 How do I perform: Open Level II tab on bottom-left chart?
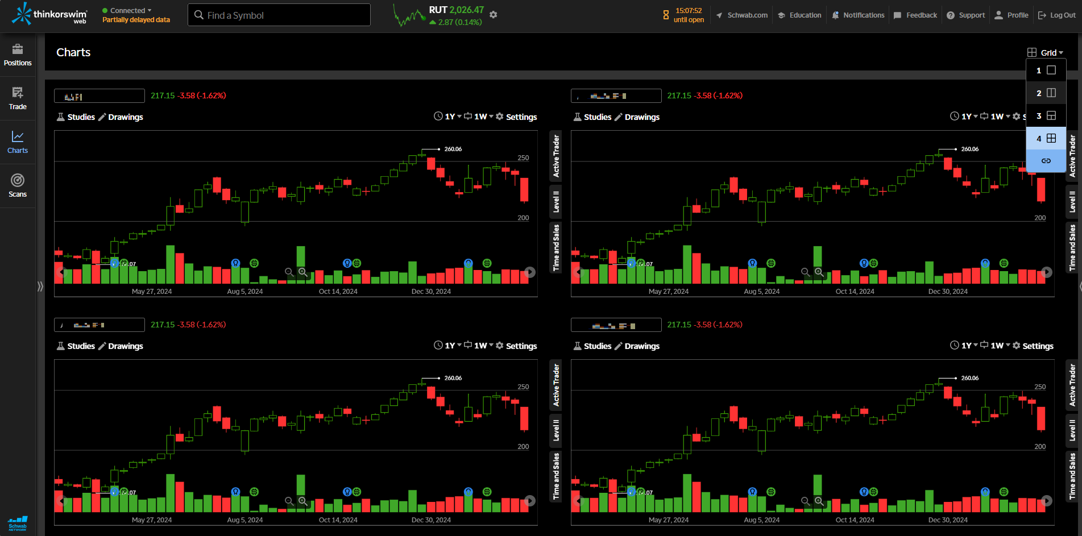click(556, 431)
